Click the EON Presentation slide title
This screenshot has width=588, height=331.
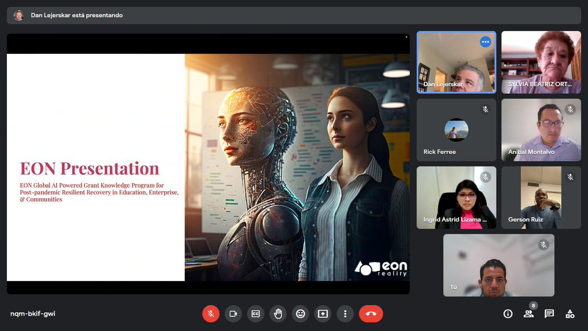(90, 168)
